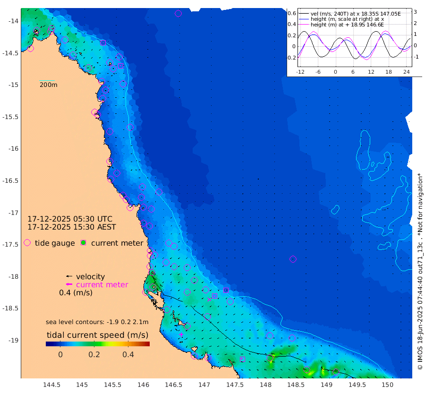Image resolution: width=425 pixels, height=394 pixels.
Task: Click the cyan 200m depth contour legend line
Action: point(47,80)
